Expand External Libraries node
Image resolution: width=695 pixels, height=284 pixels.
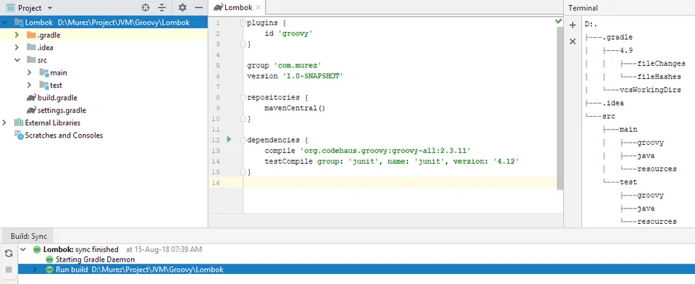click(4, 122)
